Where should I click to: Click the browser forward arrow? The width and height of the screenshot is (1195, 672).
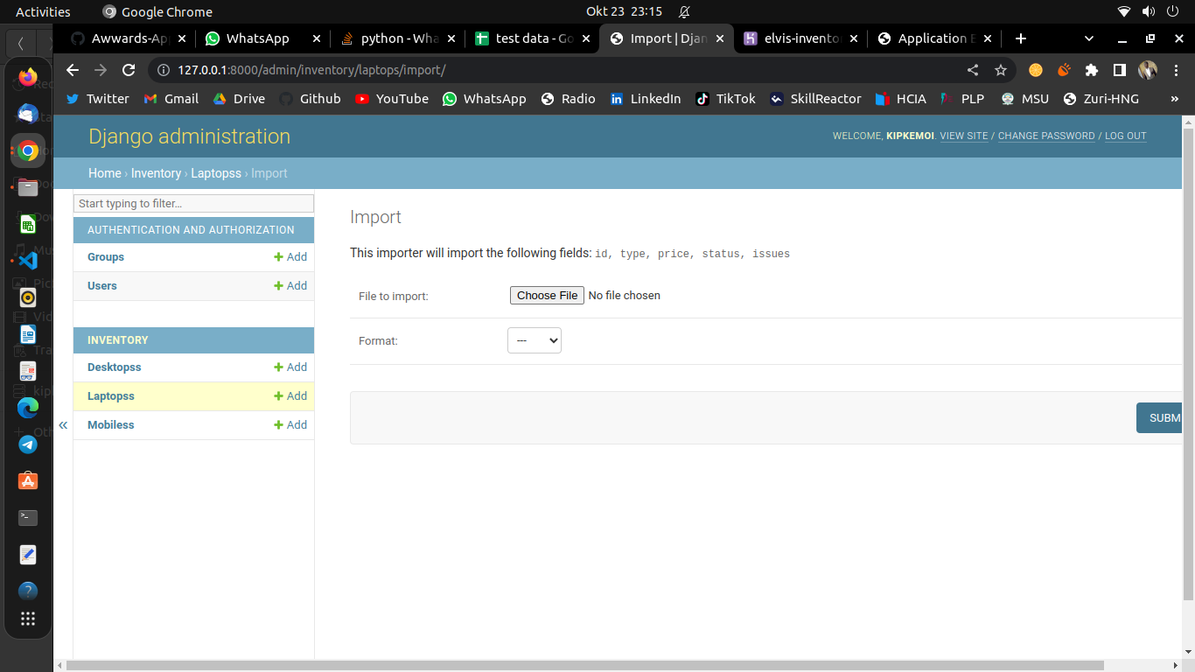pos(101,70)
